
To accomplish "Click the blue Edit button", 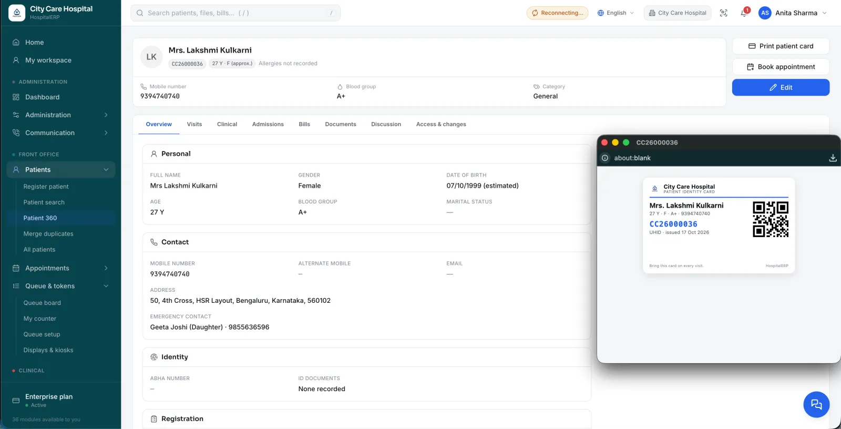I will click(x=781, y=87).
